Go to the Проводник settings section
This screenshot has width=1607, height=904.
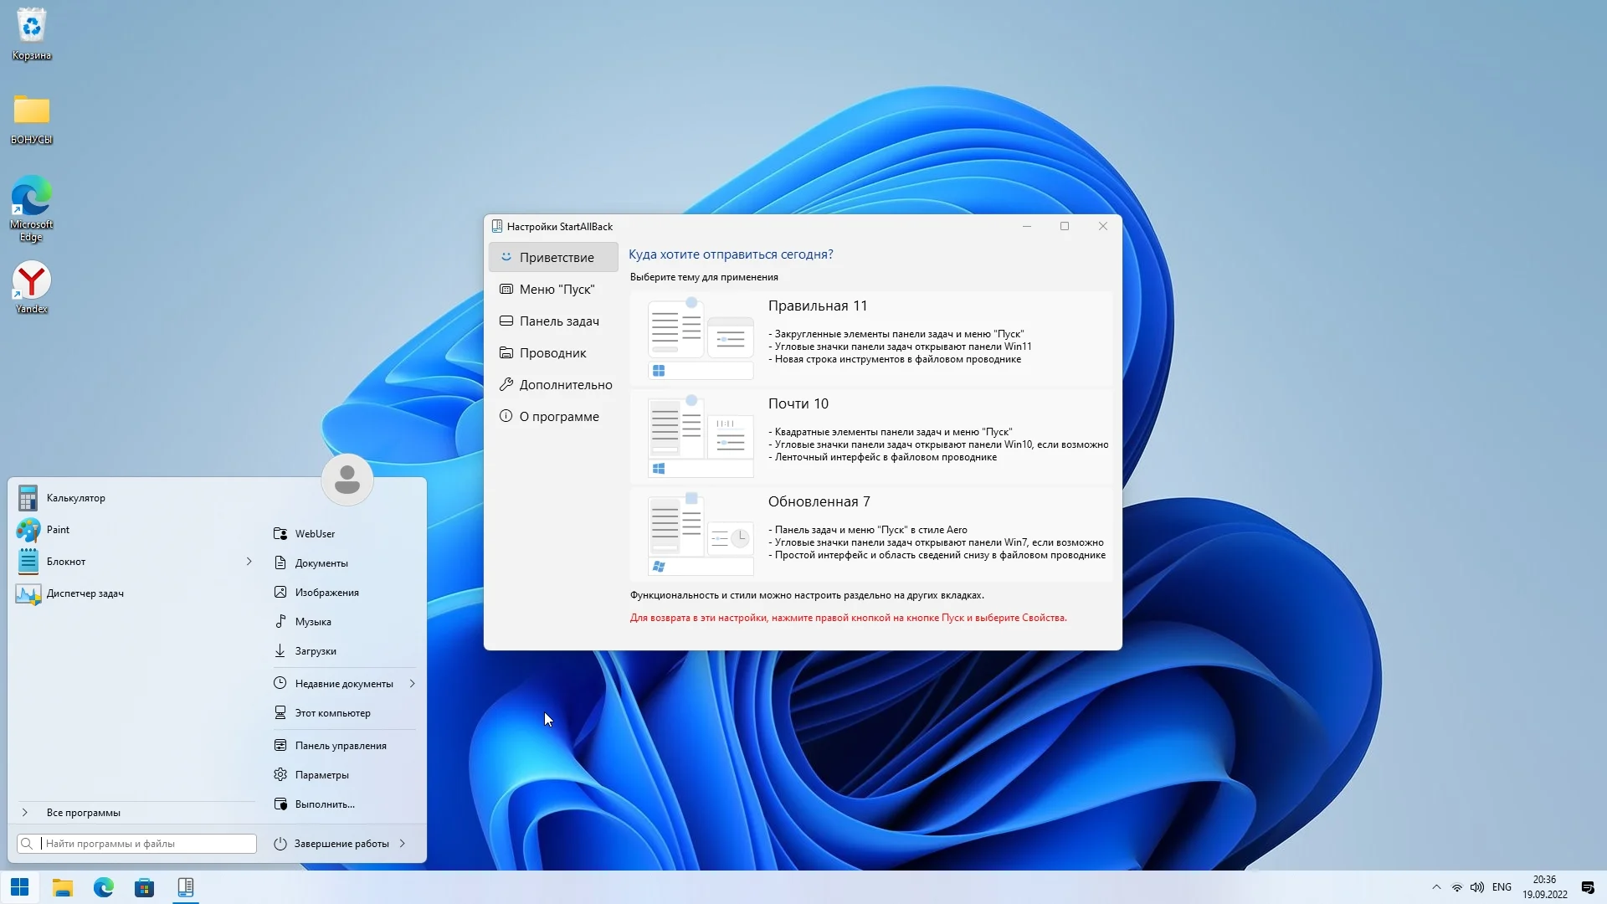point(552,353)
